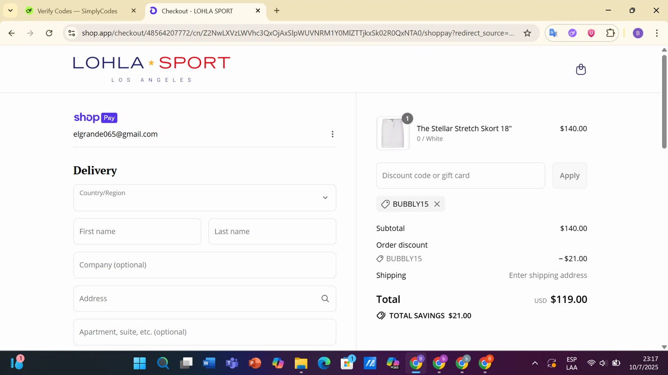The width and height of the screenshot is (668, 375).
Task: Open the Chrome profile B avatar
Action: pos(638,33)
